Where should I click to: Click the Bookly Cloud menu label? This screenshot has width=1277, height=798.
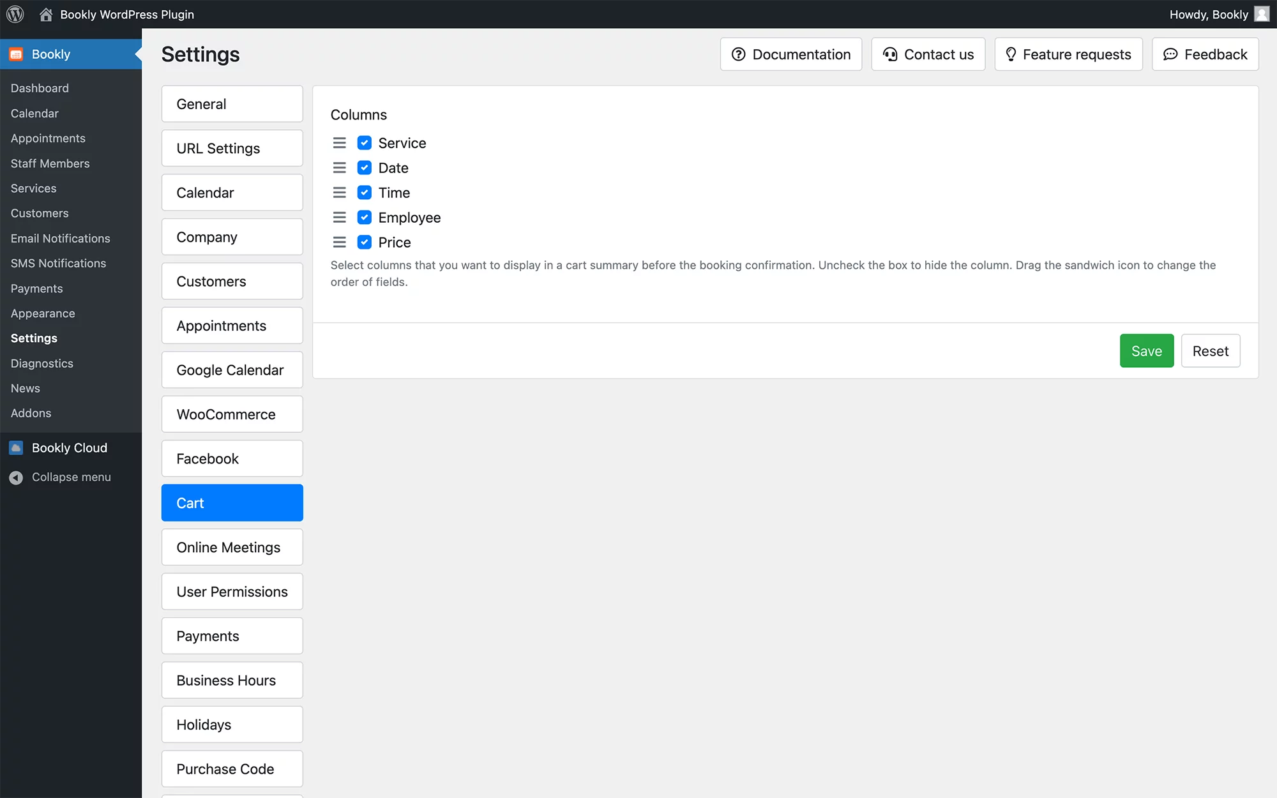(x=70, y=448)
